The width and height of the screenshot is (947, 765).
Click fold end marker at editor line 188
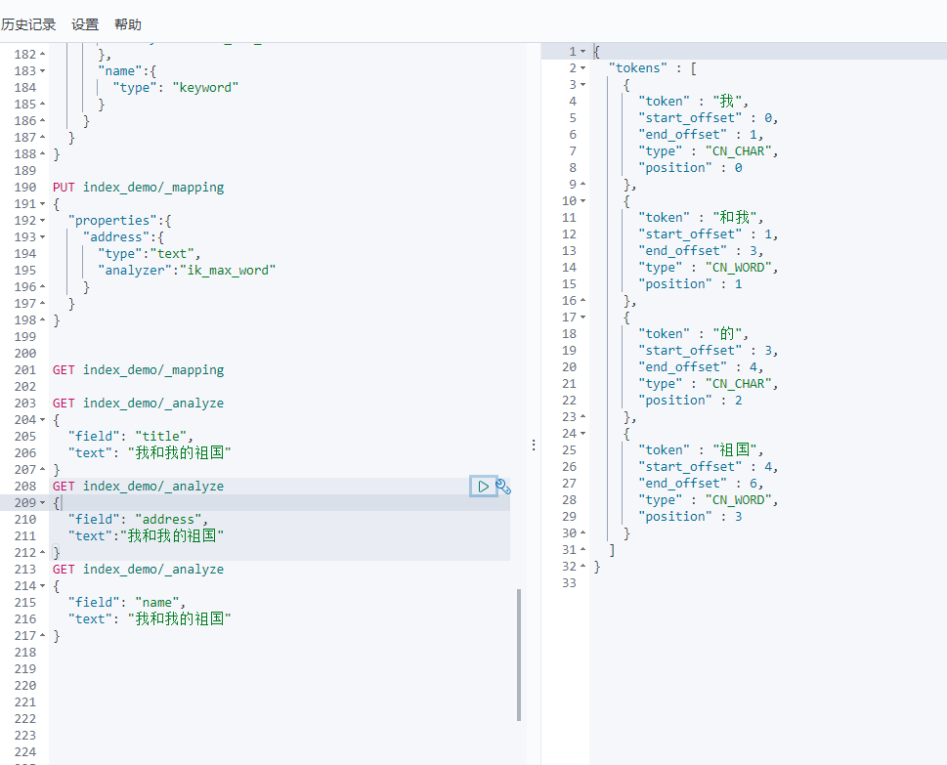coord(43,154)
